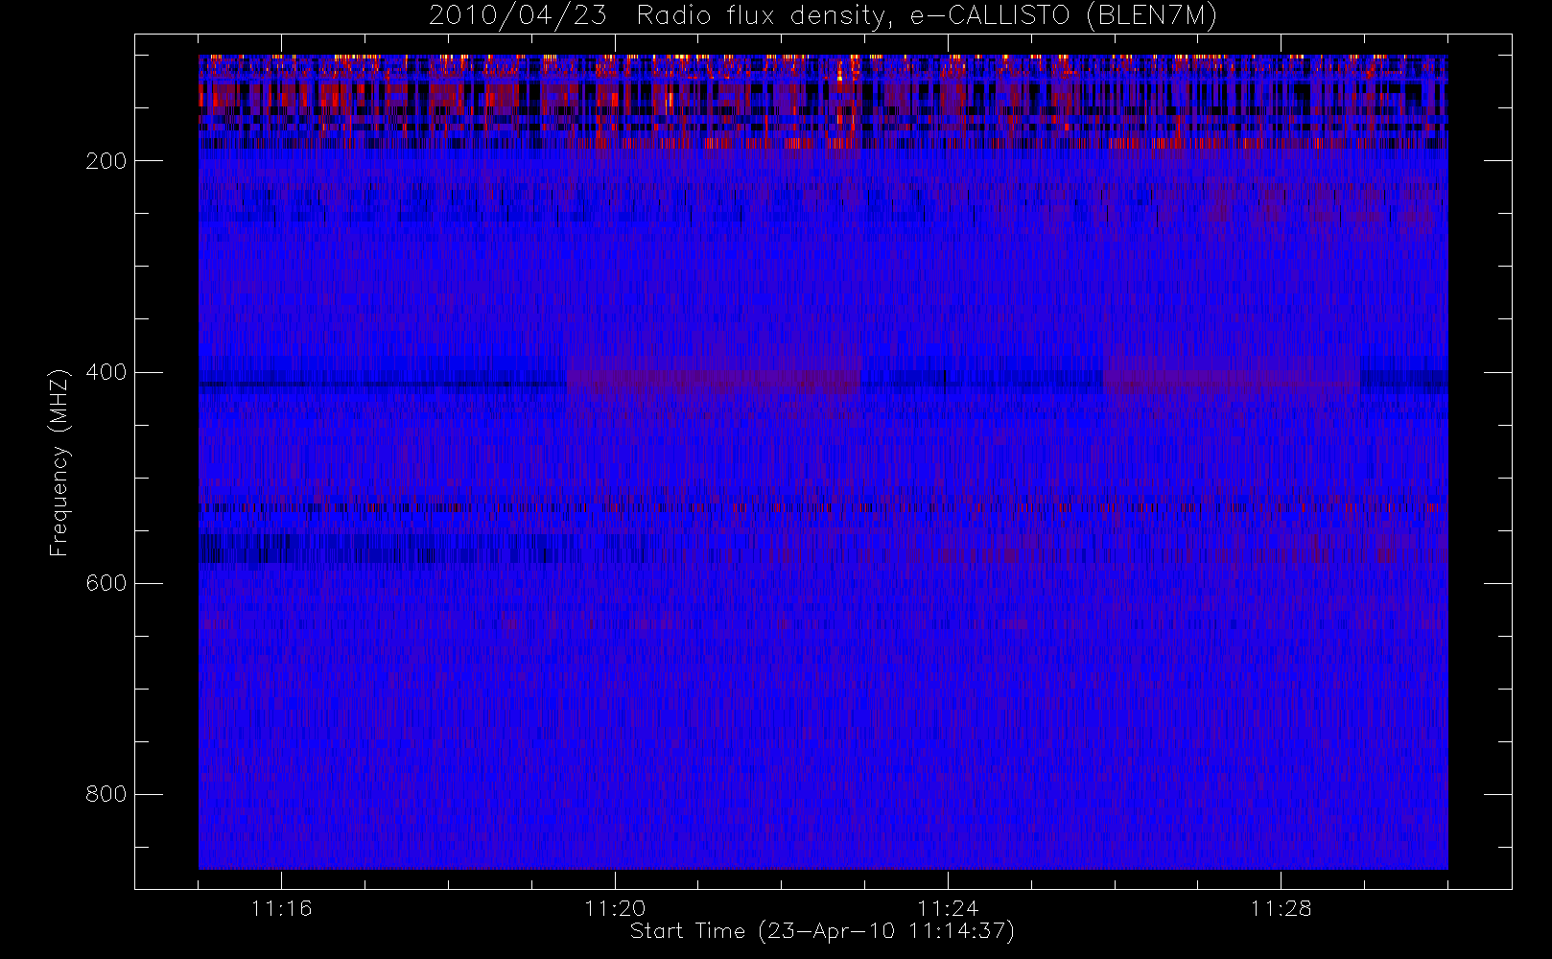Click the 600 frequency tick label
Screen dimensions: 1552x959
(x=106, y=583)
